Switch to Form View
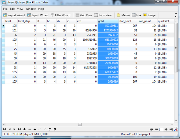This screenshot has width=180, height=139. point(103,15)
